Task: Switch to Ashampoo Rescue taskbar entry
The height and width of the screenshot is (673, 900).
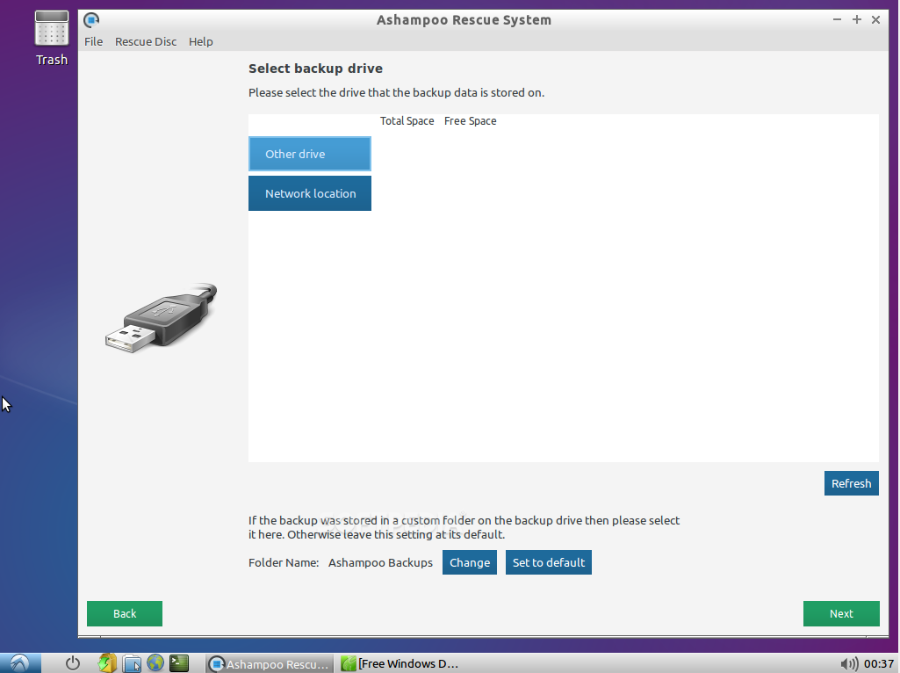Action: point(270,664)
